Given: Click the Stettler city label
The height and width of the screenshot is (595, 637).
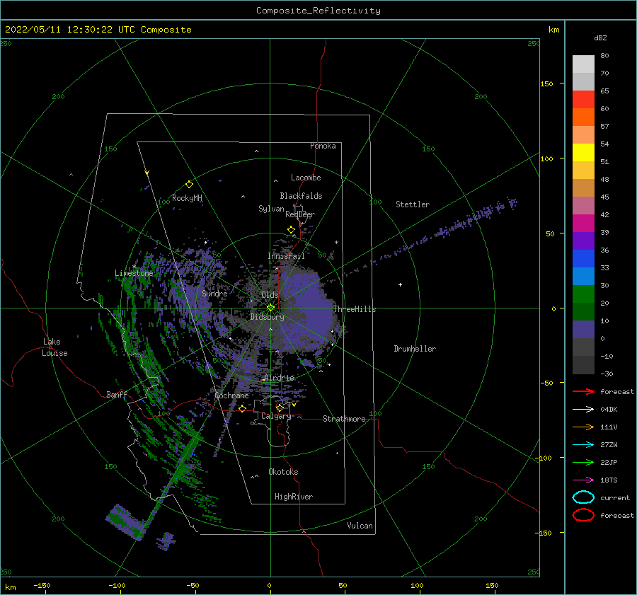Looking at the screenshot, I should (413, 204).
